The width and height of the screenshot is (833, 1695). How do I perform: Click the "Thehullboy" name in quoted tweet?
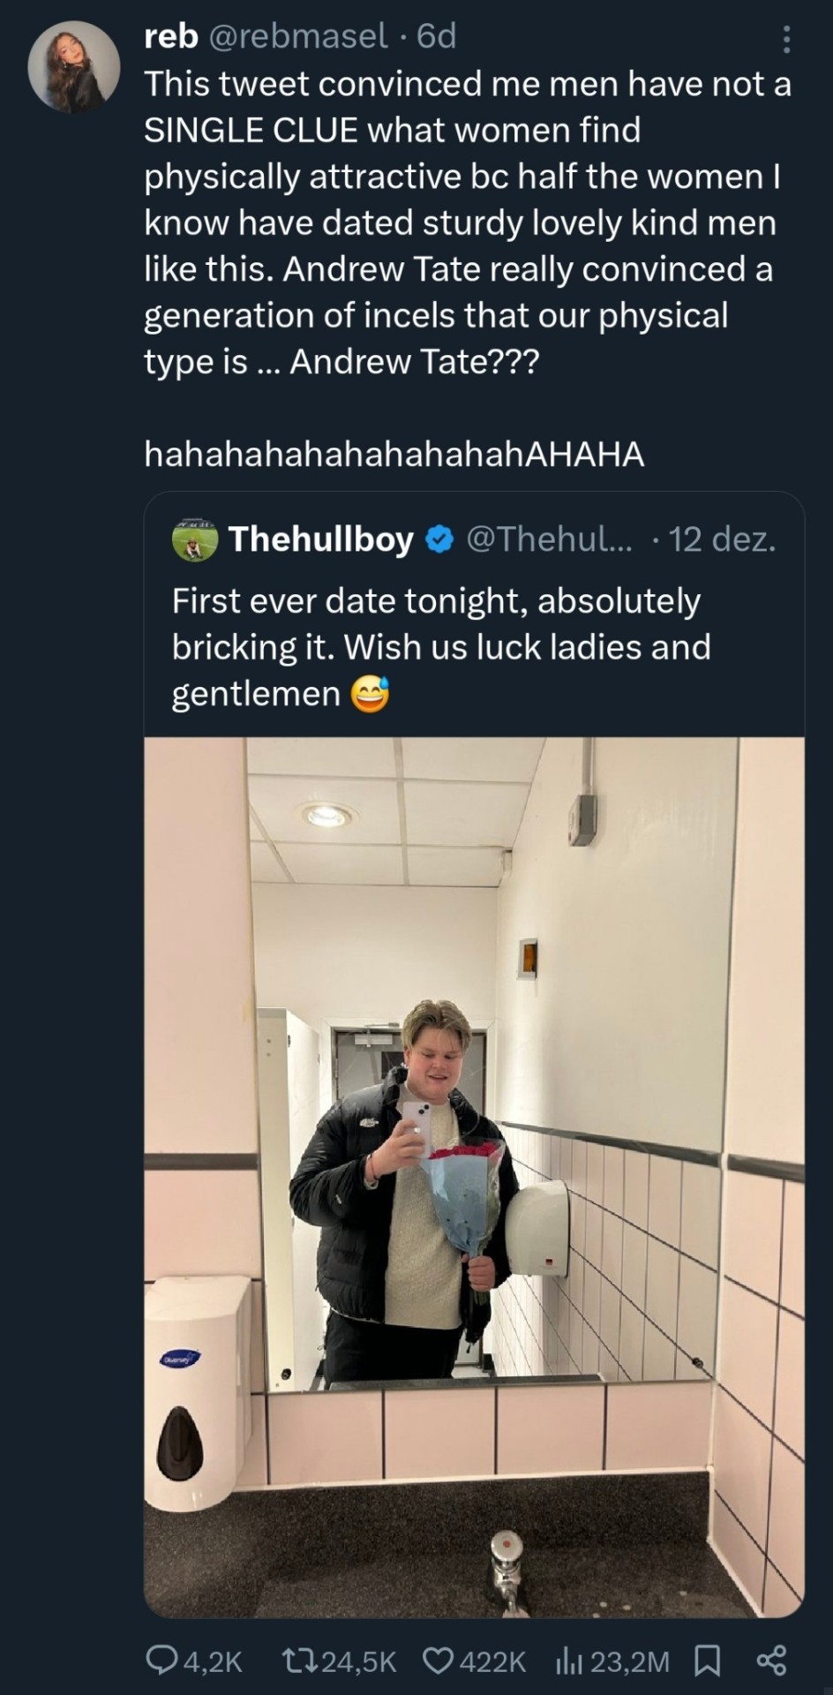tap(320, 539)
